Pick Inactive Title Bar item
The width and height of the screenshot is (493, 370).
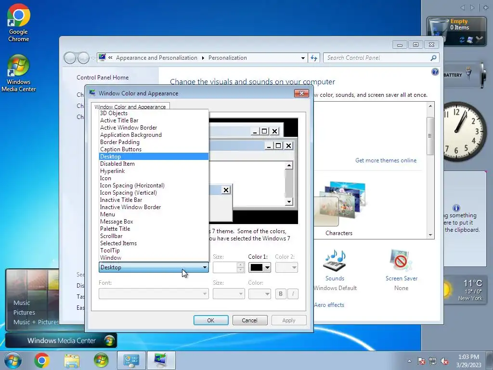[x=154, y=200]
